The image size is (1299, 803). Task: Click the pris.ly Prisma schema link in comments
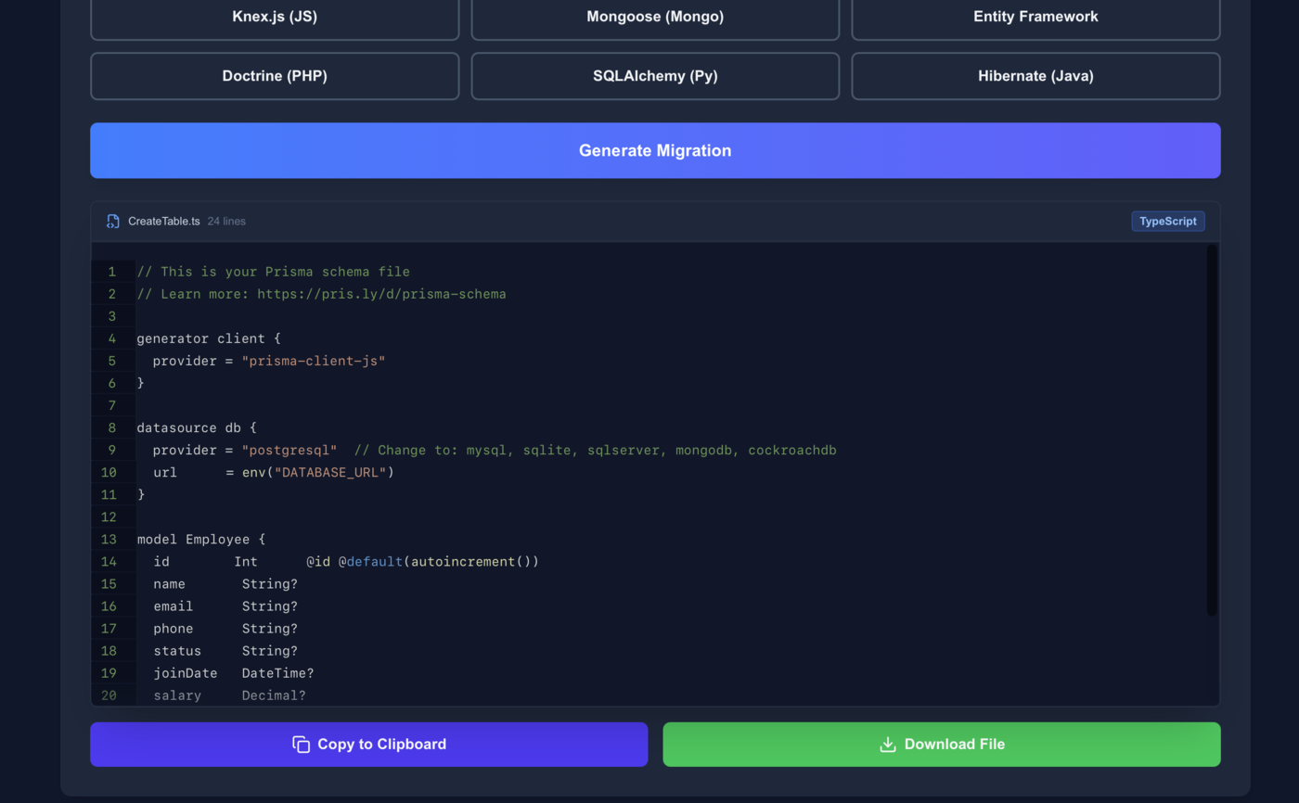pyautogui.click(x=381, y=293)
